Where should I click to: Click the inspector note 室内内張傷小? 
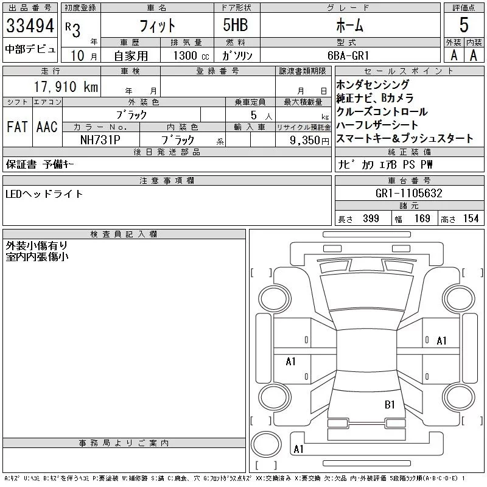tap(37, 257)
